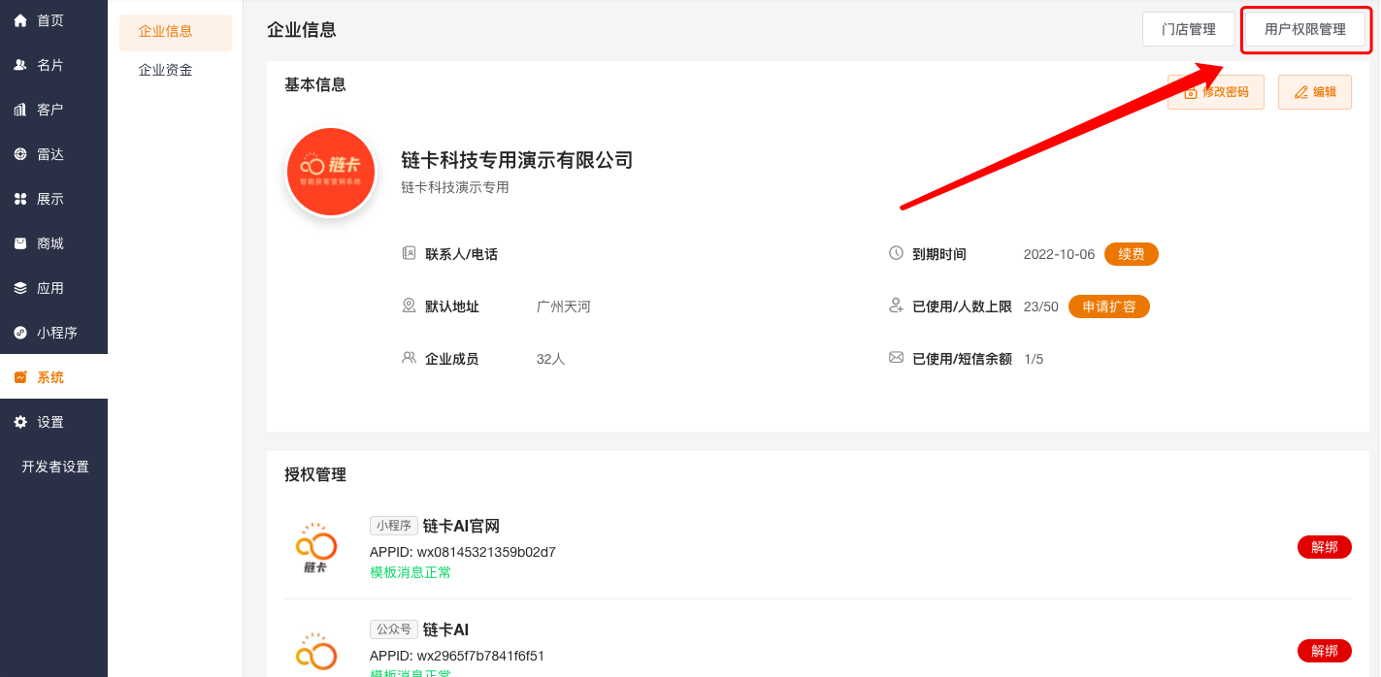Click the 续费 renew button

point(1131,254)
